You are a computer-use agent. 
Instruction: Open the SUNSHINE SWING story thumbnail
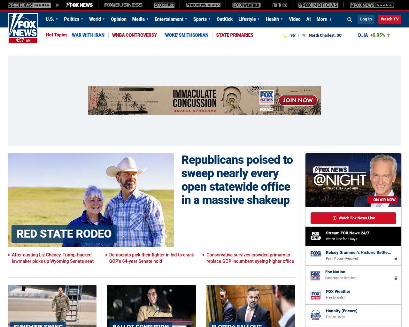click(x=52, y=306)
